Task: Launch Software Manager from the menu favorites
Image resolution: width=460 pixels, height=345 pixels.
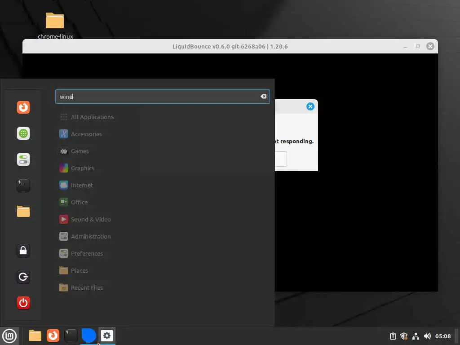Action: coord(23,133)
